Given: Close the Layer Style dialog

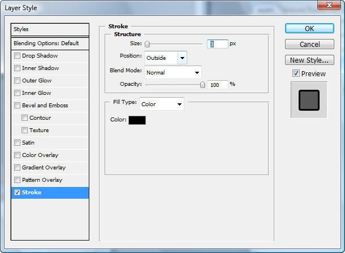Looking at the screenshot, I should (329, 5).
